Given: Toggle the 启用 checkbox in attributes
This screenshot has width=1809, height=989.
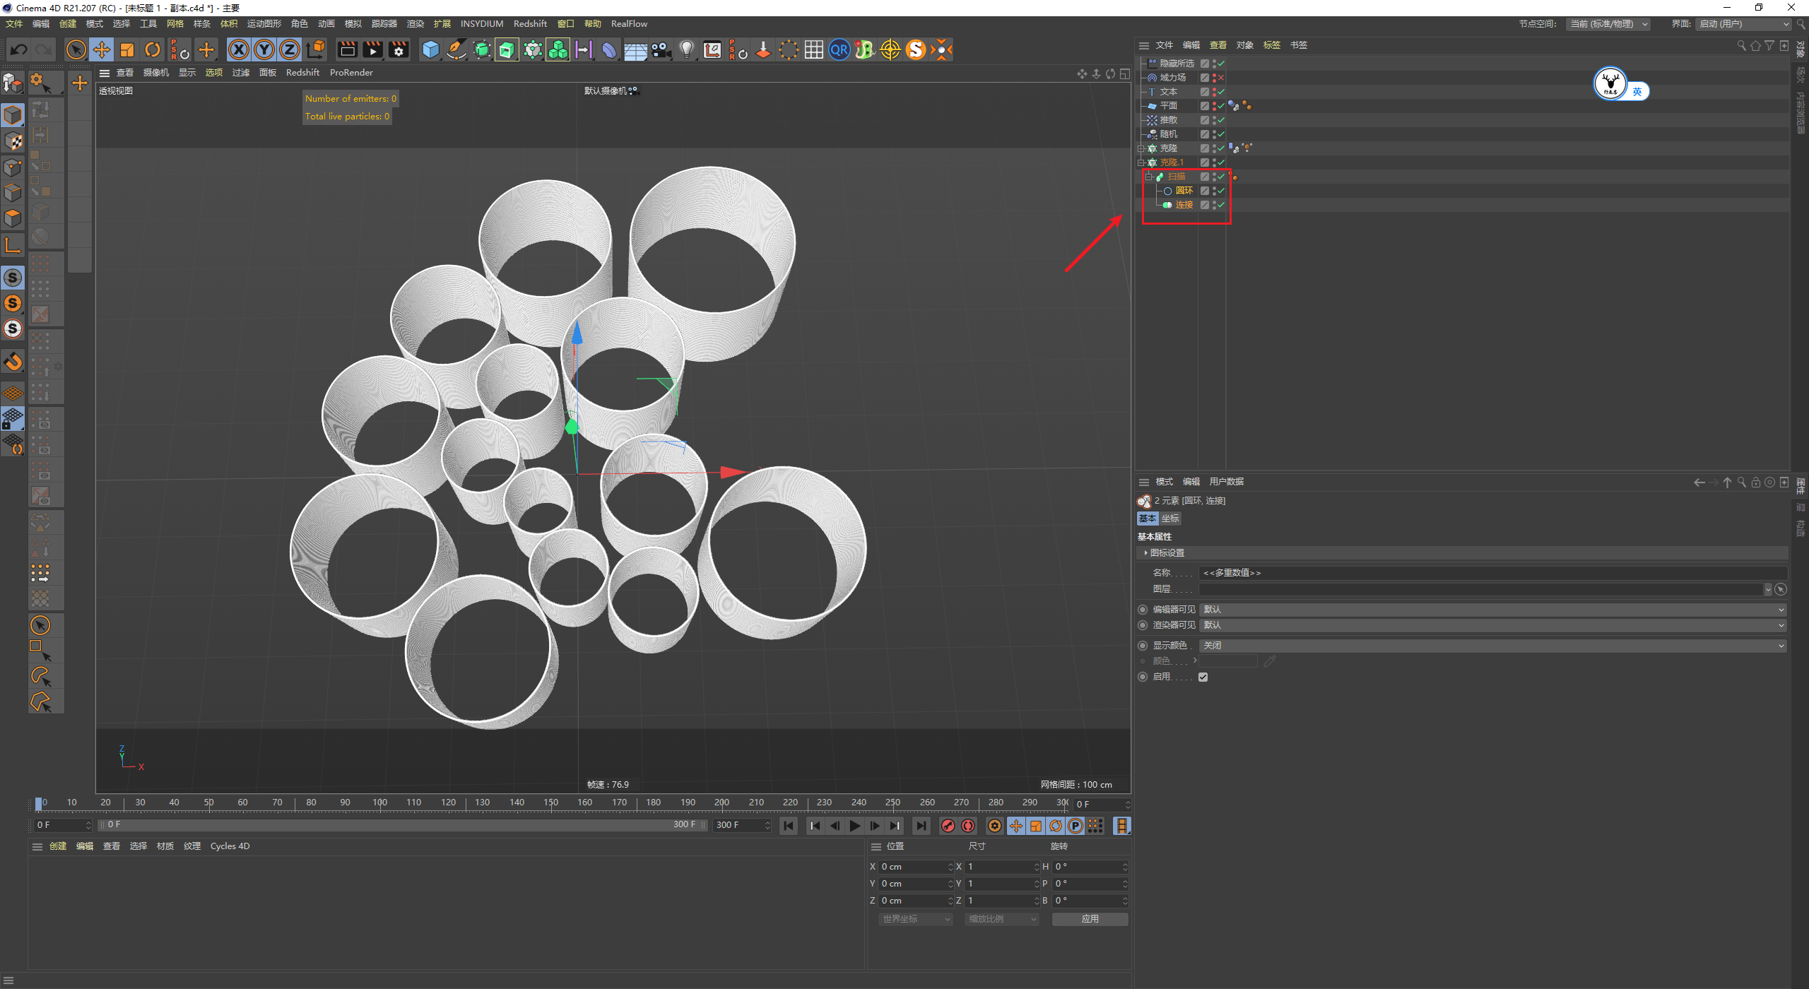Looking at the screenshot, I should pos(1203,677).
